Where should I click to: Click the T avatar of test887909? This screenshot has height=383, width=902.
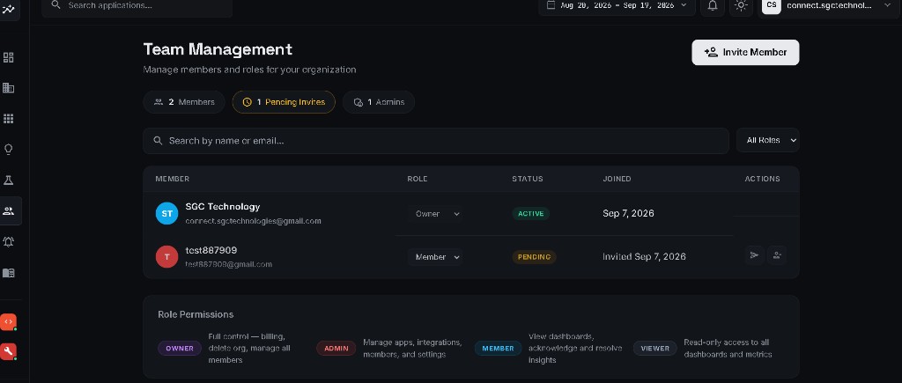click(x=166, y=257)
